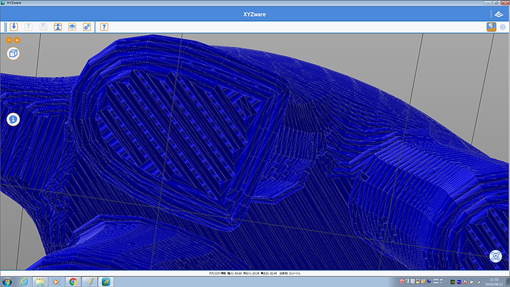510x287 pixels.
Task: Click the blue info circle button
Action: pos(13,119)
